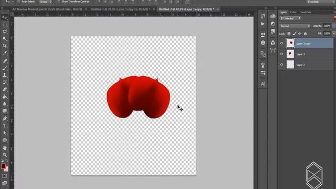The image size is (336, 189).
Task: Open the Info panel icon
Action: [x=263, y=43]
